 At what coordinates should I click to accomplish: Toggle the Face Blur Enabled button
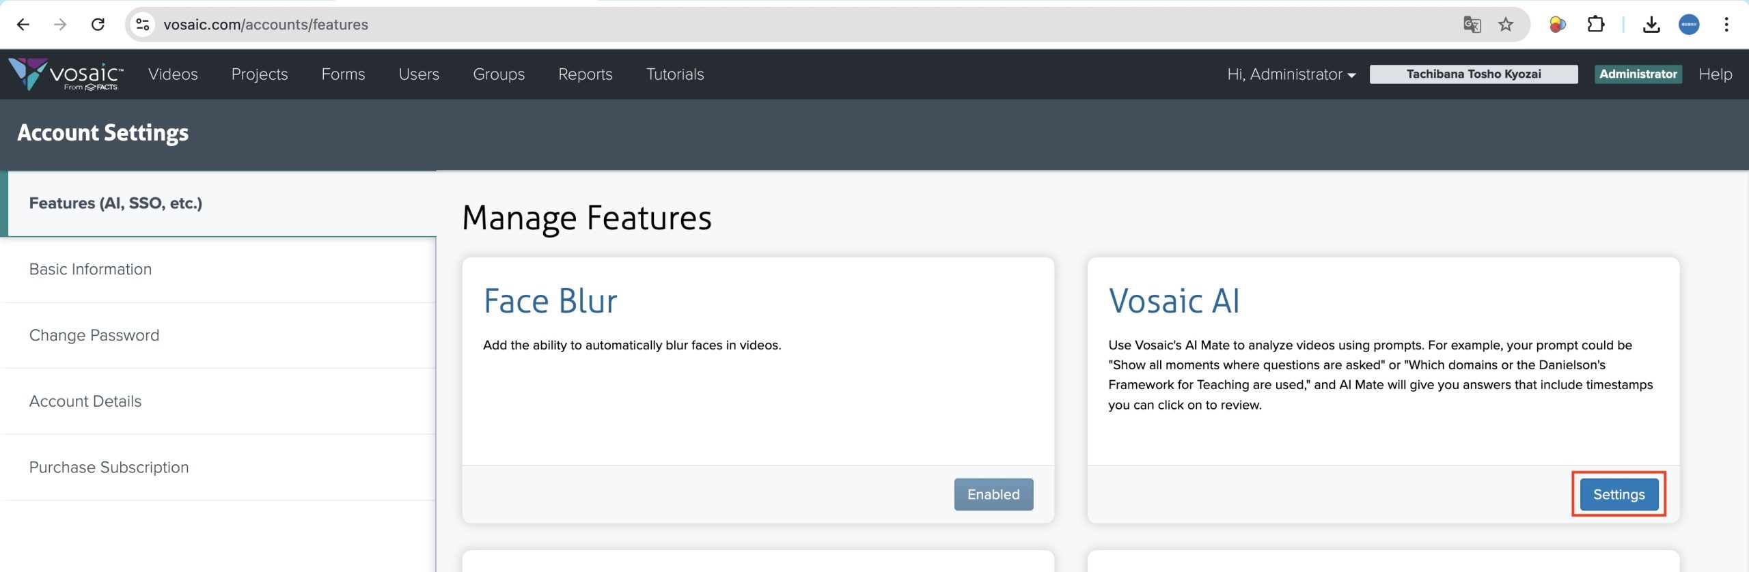pos(993,494)
